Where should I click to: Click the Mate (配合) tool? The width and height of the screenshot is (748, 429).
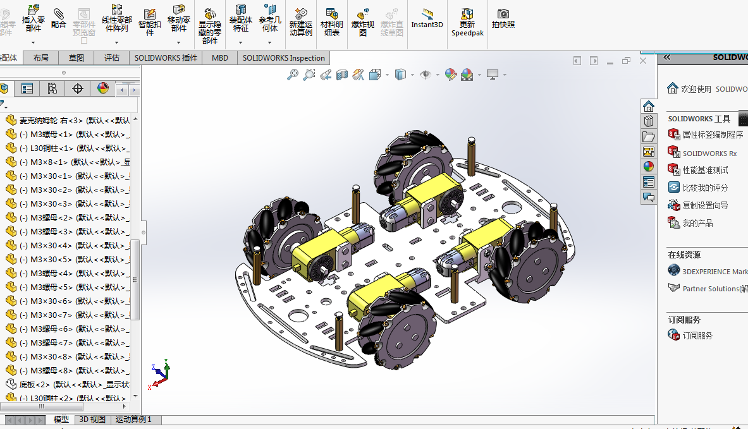coord(58,18)
